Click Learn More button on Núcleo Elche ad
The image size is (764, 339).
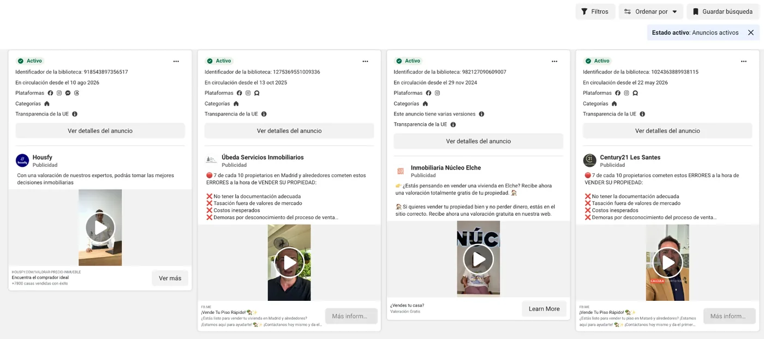[544, 308]
